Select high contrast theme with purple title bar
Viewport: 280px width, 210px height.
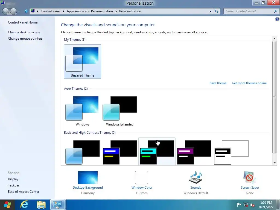pyautogui.click(x=194, y=152)
